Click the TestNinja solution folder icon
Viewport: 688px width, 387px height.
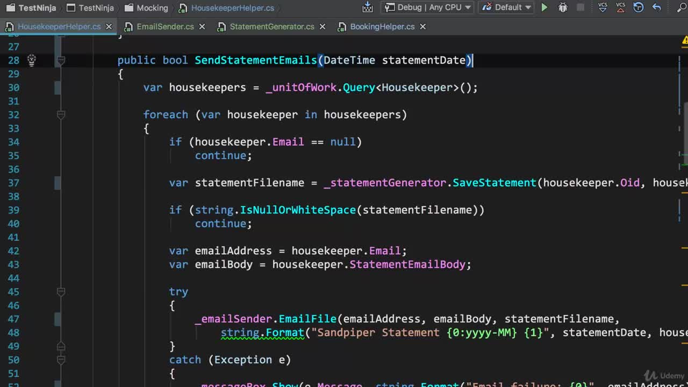(10, 8)
